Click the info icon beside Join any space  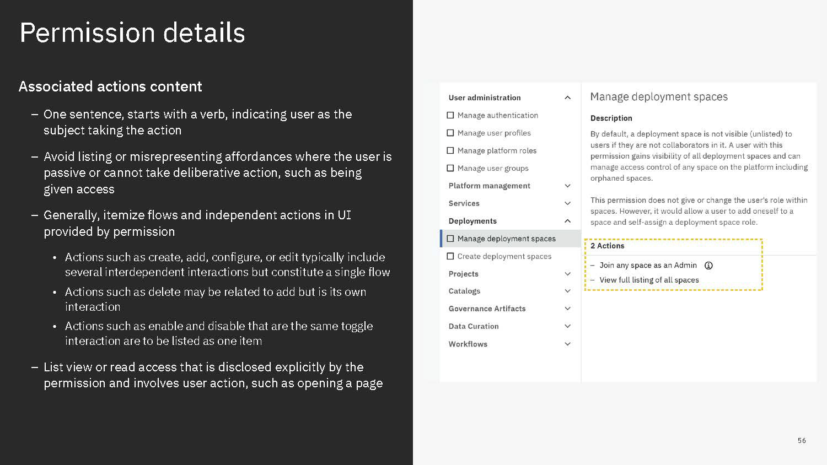click(708, 266)
